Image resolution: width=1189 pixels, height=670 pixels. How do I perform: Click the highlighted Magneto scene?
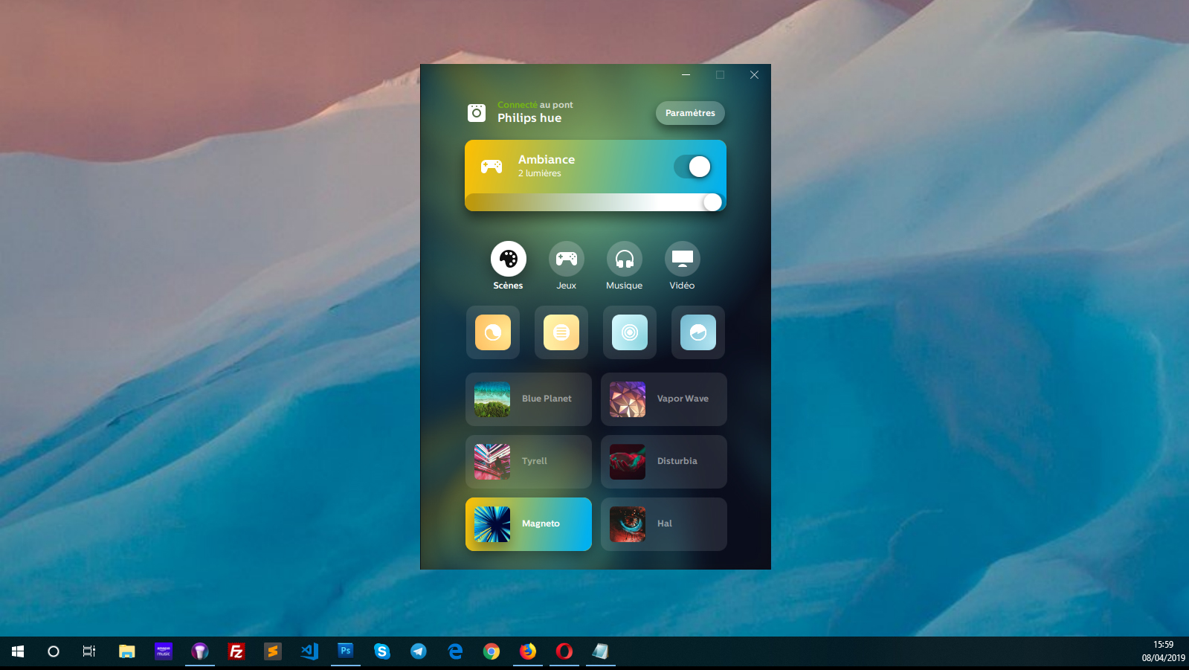point(529,524)
